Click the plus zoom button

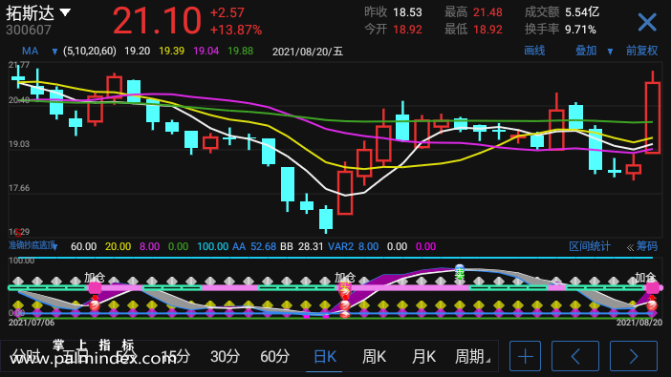(525, 356)
